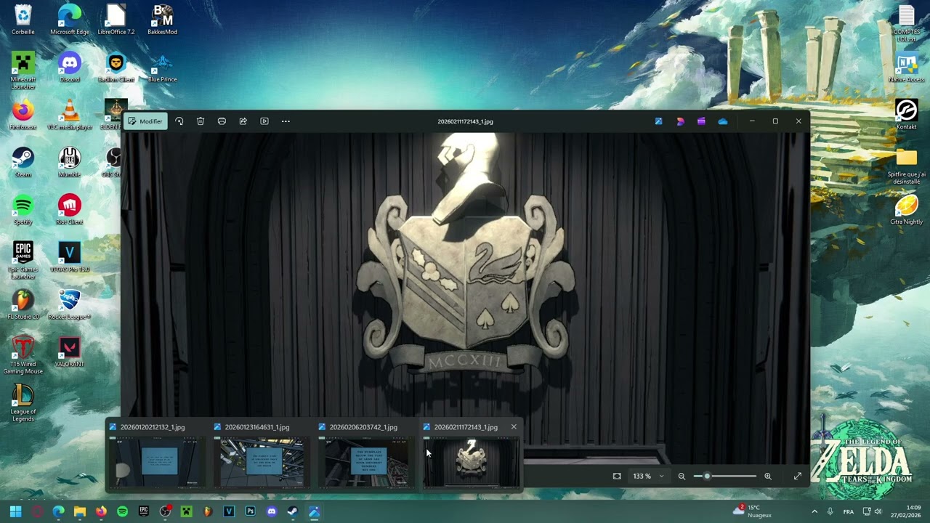Open the Discord desktop shortcut
This screenshot has height=523, width=930.
70,68
